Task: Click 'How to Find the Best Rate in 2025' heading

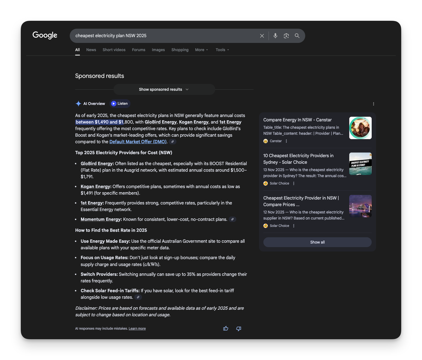Action: click(x=111, y=230)
